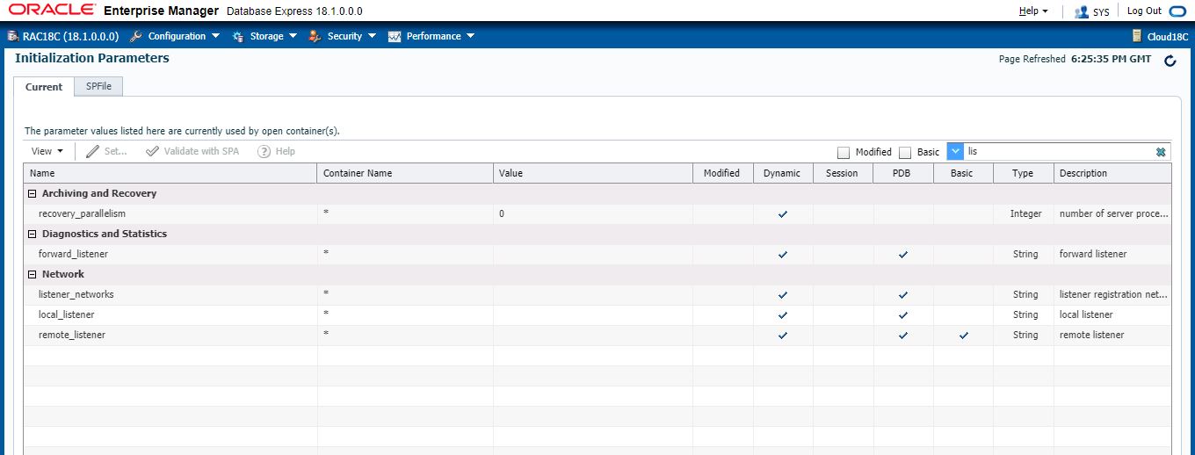
Task: Click the SYS user name
Action: coord(1101,12)
